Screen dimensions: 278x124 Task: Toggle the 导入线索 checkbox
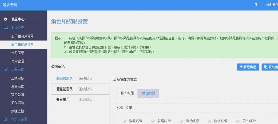[238, 121]
